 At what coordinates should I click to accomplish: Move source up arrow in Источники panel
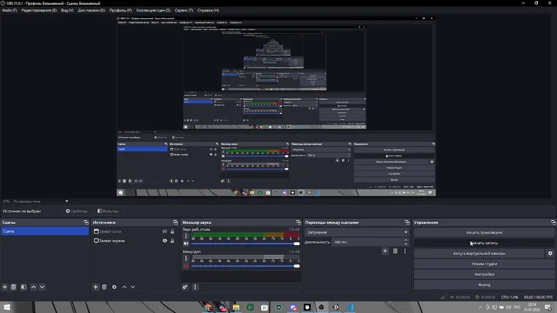(x=124, y=287)
